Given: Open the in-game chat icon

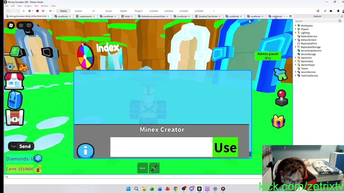Looking at the screenshot, I should (29, 25).
